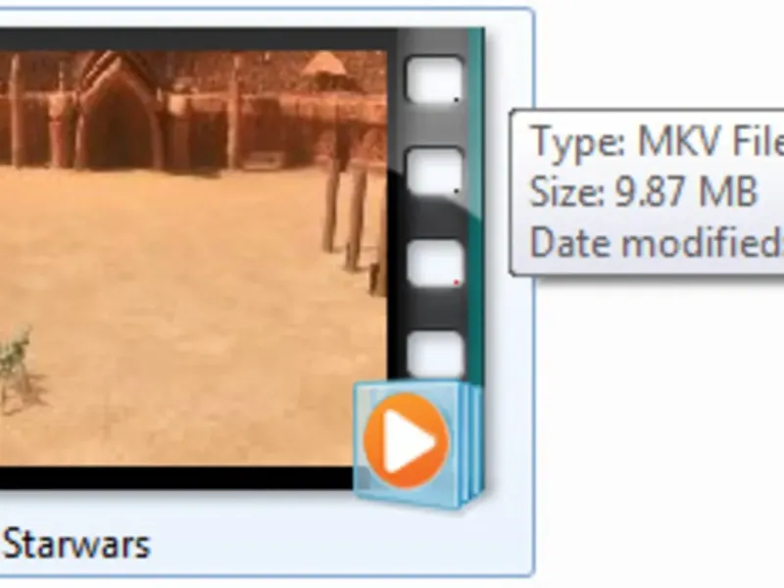Click the "Size: 9.87 MB" tooltip text
The width and height of the screenshot is (784, 588).
pos(643,191)
